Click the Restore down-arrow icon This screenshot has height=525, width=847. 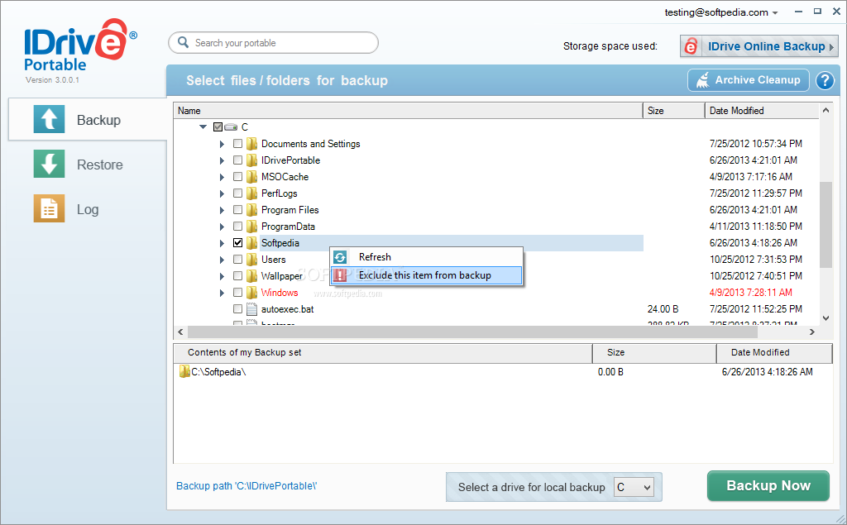click(x=49, y=164)
